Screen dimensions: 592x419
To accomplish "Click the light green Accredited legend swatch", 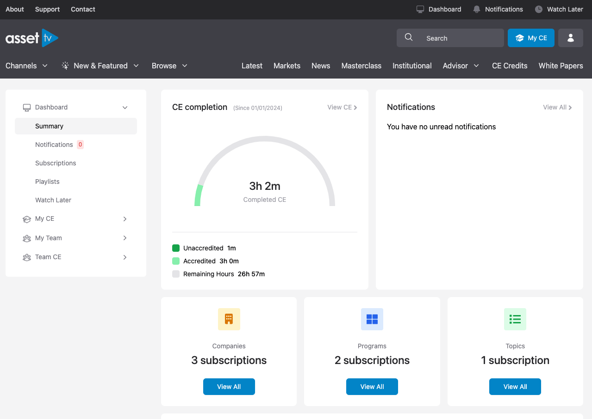I will (176, 261).
